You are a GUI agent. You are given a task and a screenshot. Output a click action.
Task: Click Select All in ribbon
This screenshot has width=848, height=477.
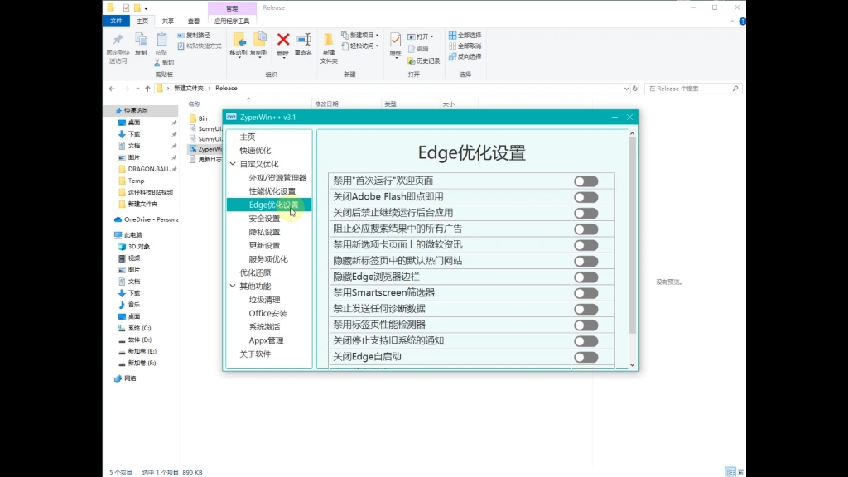465,35
